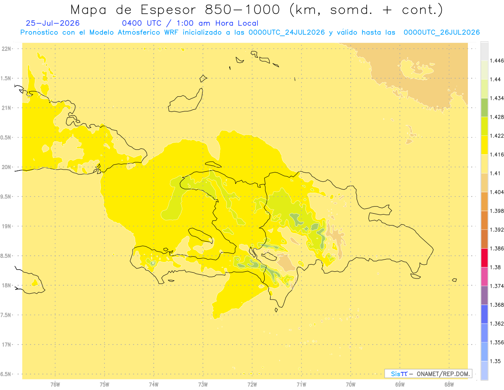This screenshot has width=504, height=390.
Task: Click the longitude label '68W'
Action: [x=449, y=385]
